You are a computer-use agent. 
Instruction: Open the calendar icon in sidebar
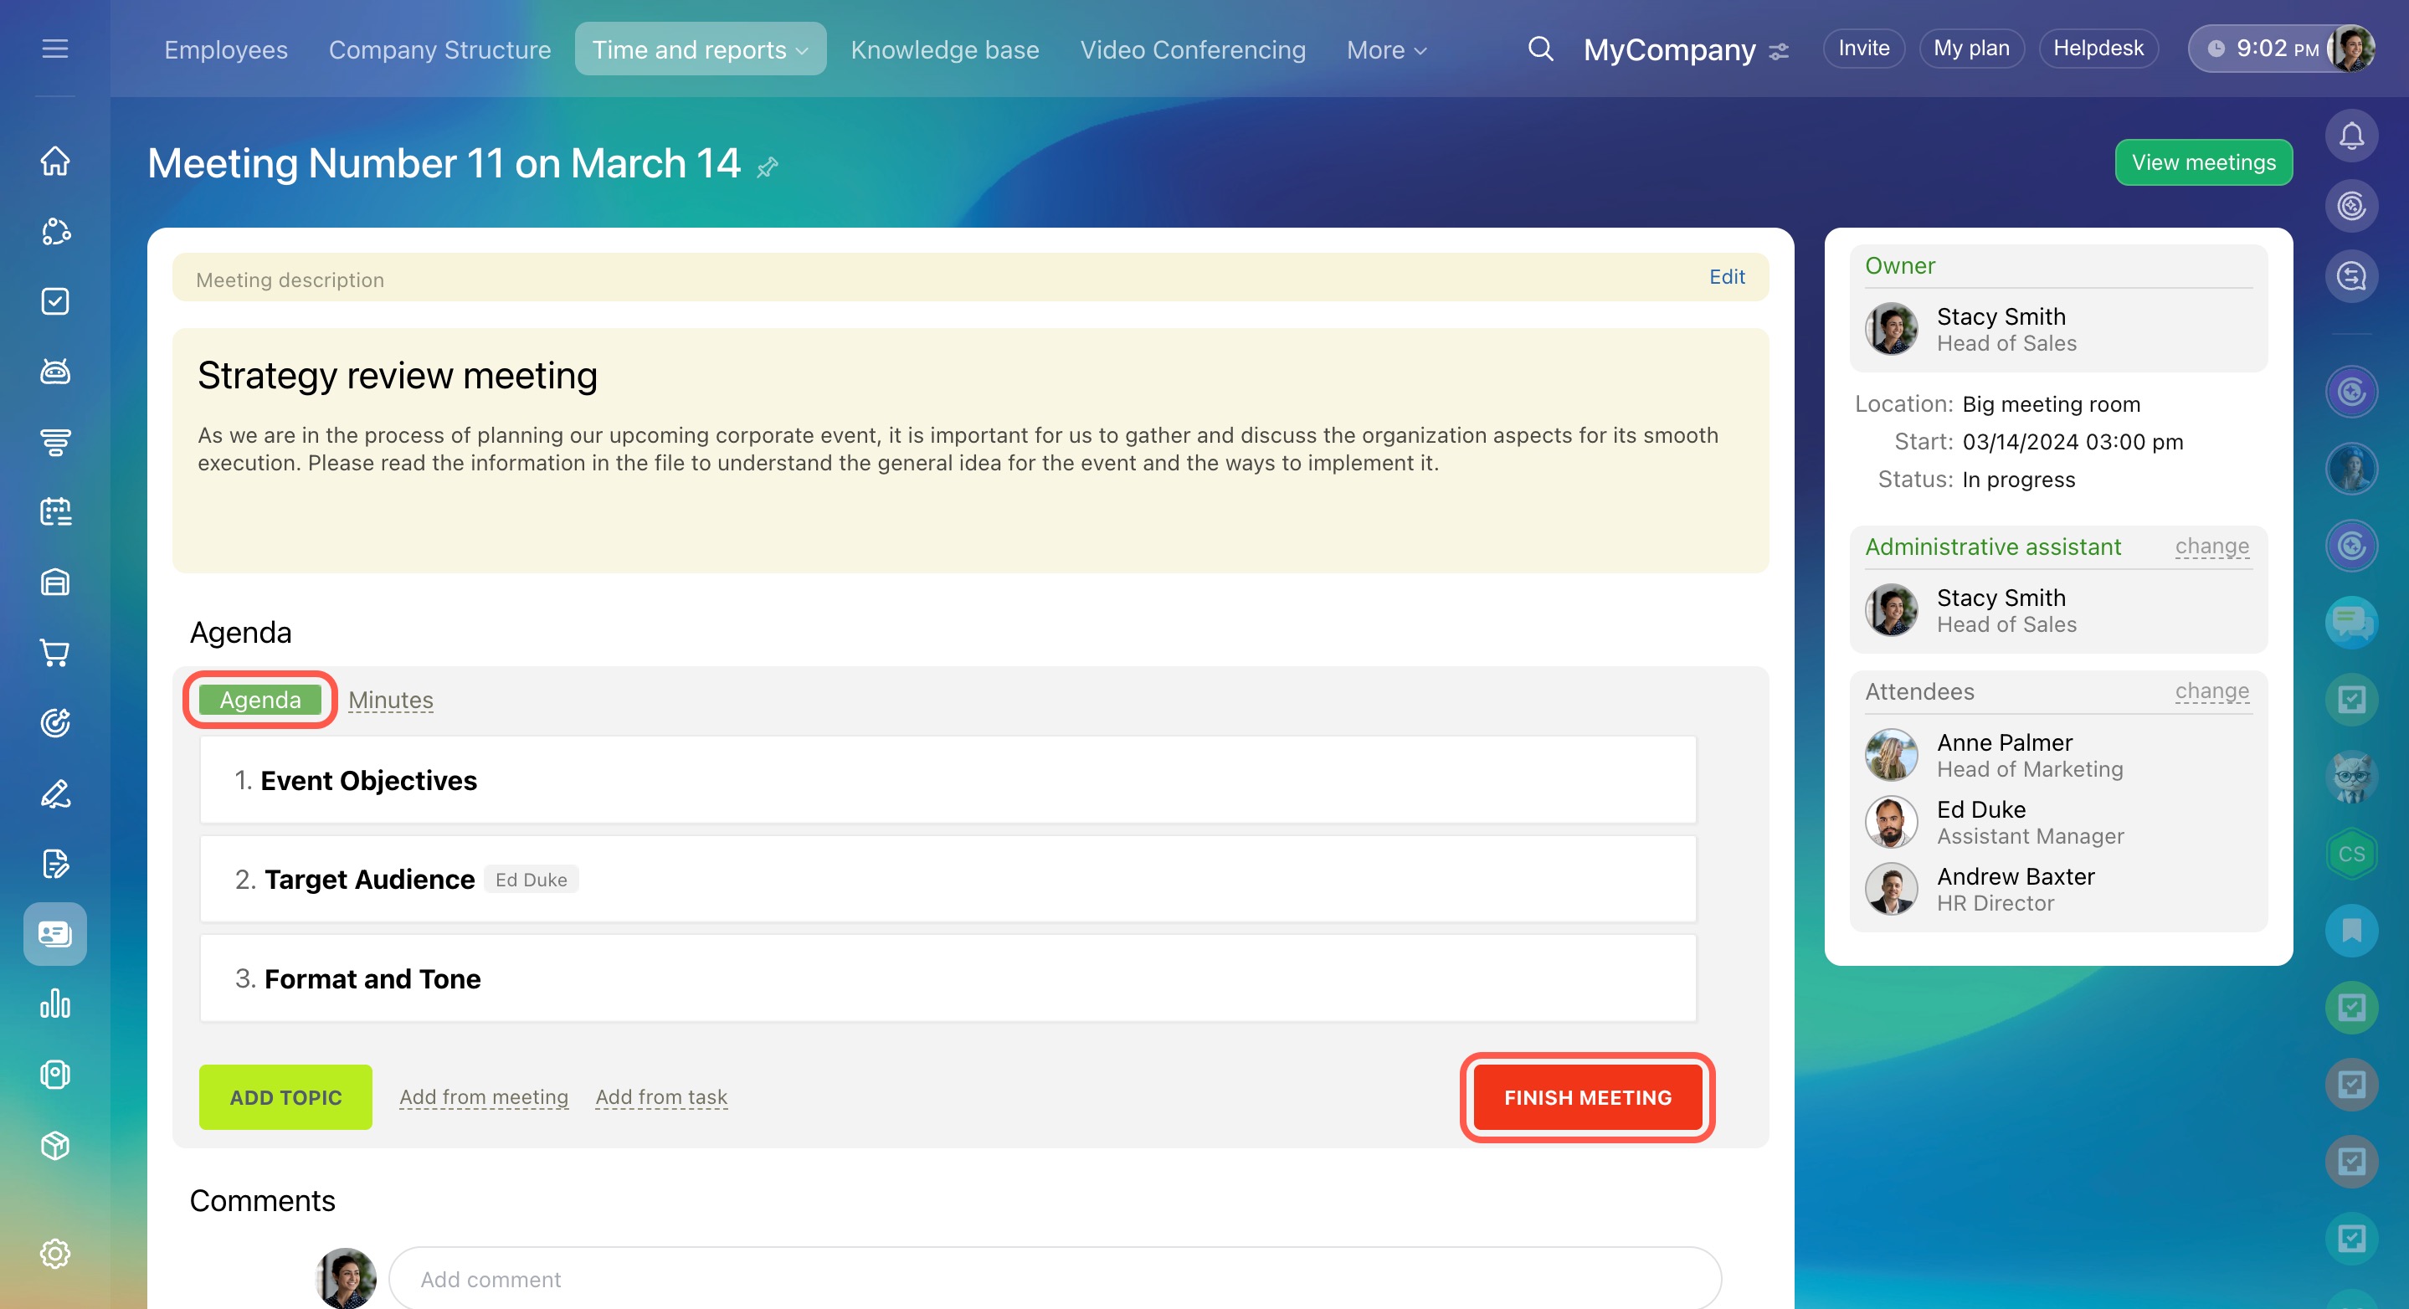(x=55, y=511)
